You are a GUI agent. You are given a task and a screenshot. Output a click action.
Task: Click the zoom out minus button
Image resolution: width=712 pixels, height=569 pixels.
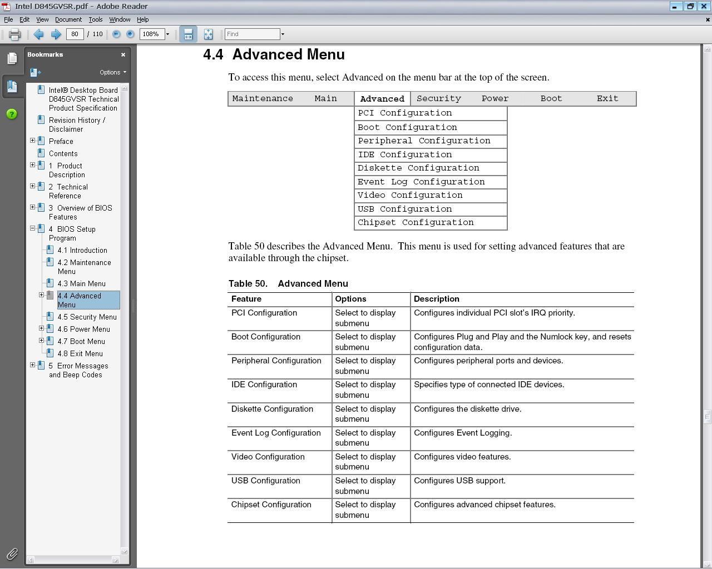coord(116,34)
